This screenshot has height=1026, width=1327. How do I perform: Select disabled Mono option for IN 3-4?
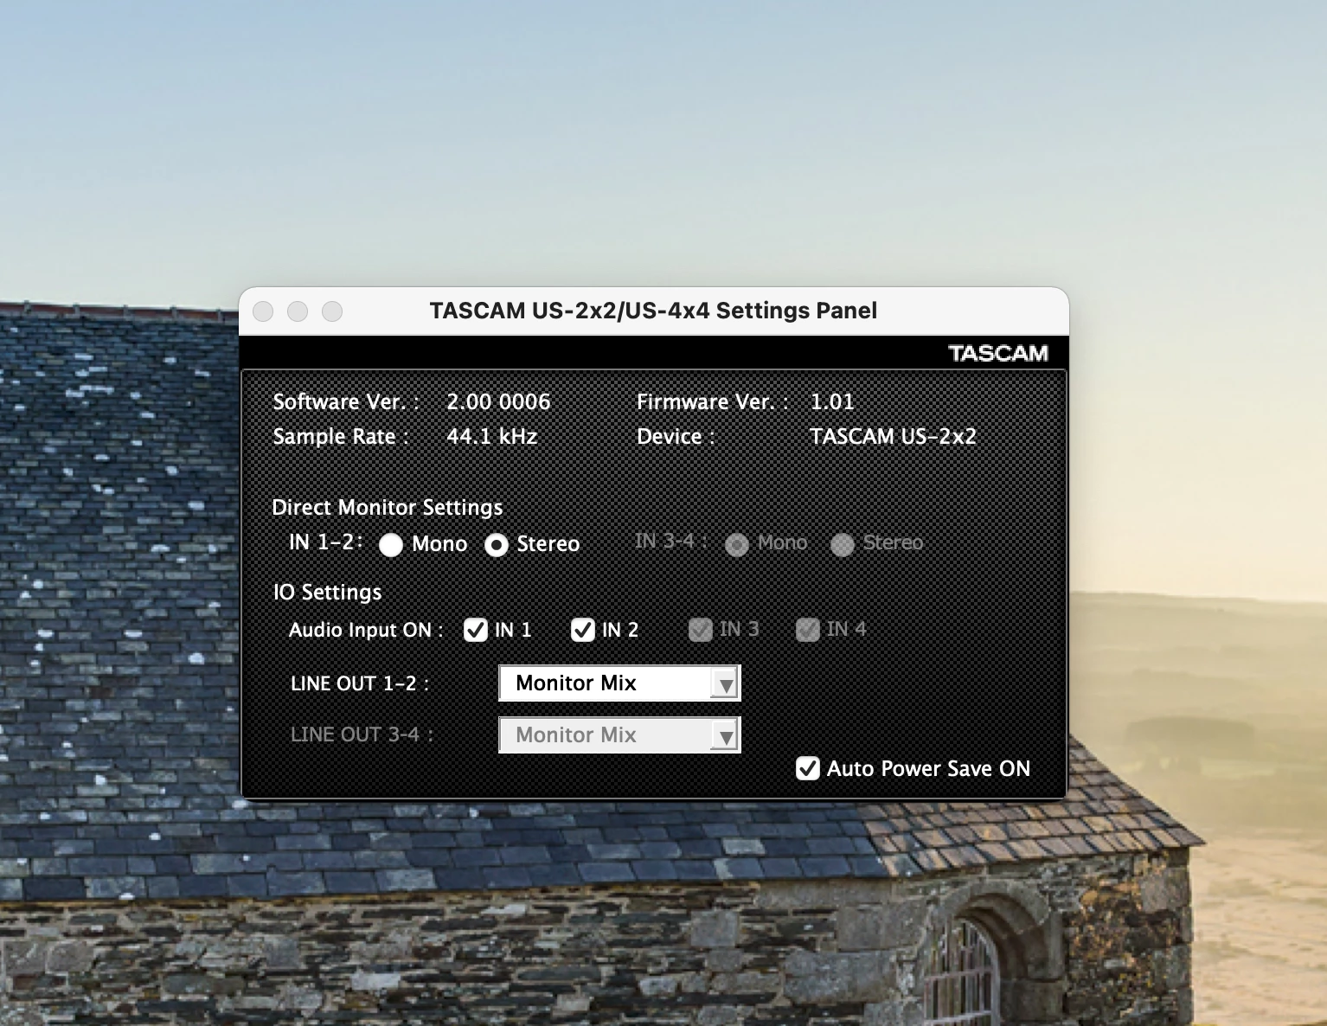pos(737,544)
